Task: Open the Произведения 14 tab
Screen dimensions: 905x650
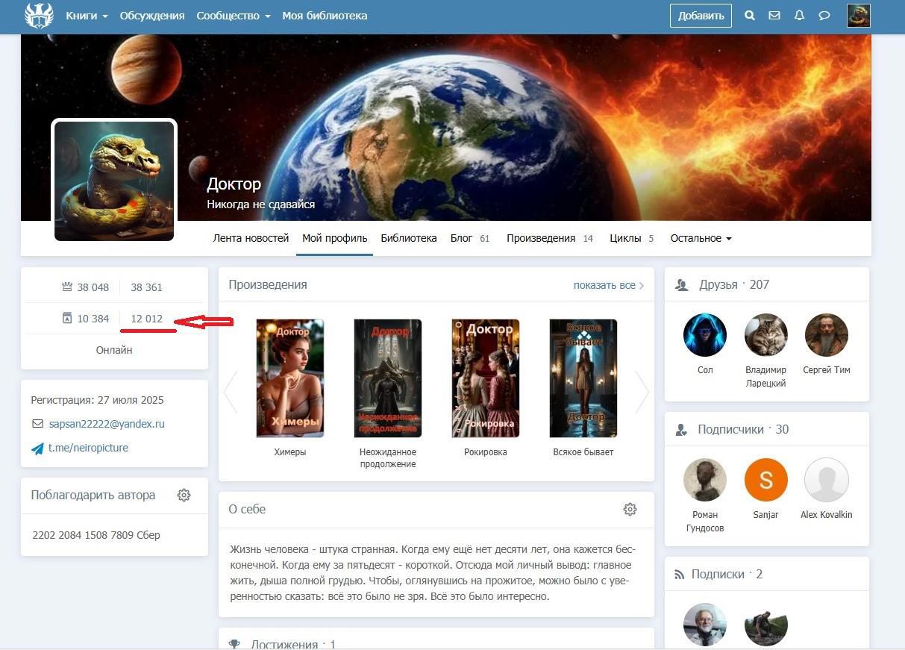Action: [550, 238]
